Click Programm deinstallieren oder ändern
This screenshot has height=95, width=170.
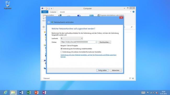point(111,15)
